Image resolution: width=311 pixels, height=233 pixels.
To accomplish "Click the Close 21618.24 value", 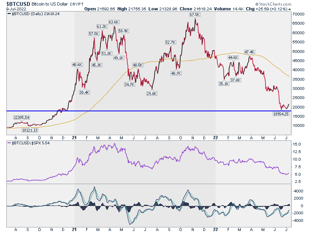I will (195, 9).
